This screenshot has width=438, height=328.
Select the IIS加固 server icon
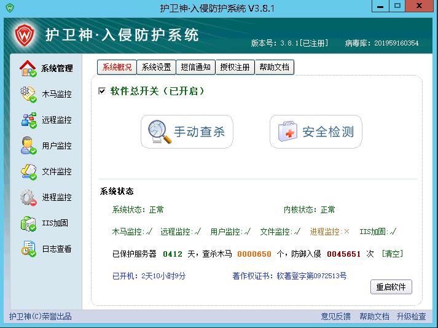28,224
